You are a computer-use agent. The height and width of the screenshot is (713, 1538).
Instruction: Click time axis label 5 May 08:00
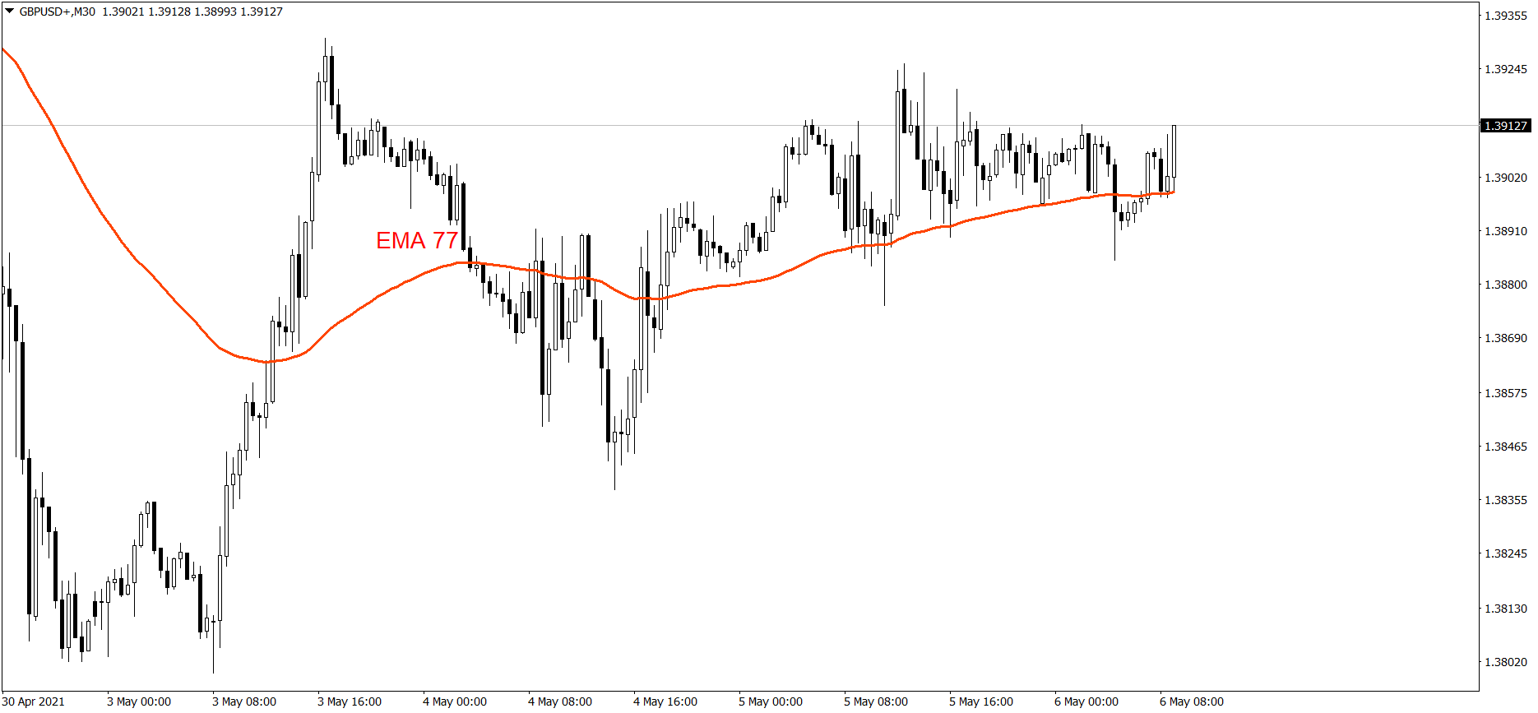point(876,701)
